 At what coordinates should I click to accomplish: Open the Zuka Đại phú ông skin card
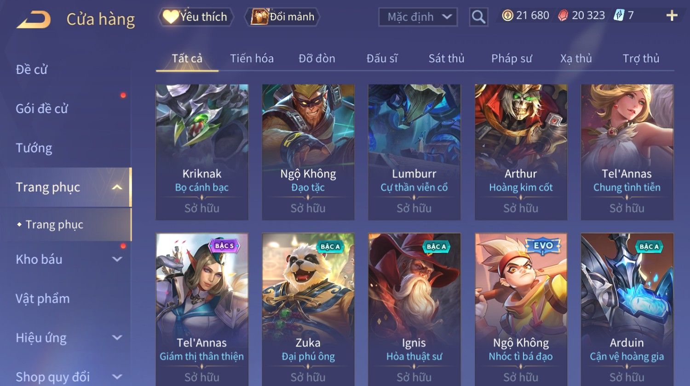point(308,309)
